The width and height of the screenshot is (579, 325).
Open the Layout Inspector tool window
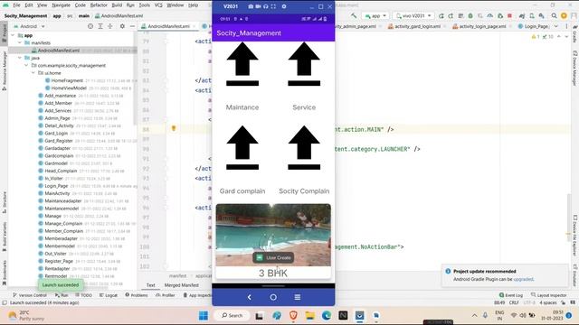pyautogui.click(x=549, y=295)
